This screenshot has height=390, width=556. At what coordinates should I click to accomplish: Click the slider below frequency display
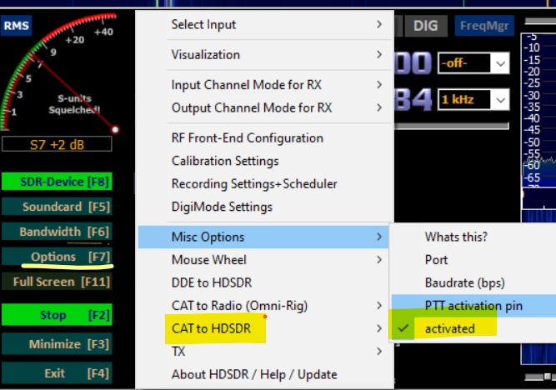point(452,126)
